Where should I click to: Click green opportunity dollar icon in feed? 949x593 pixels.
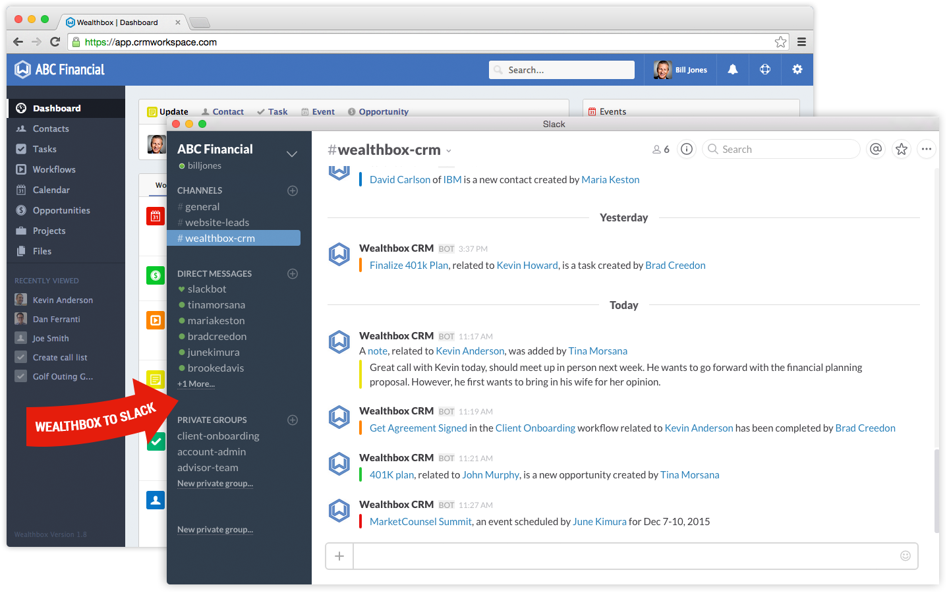156,275
